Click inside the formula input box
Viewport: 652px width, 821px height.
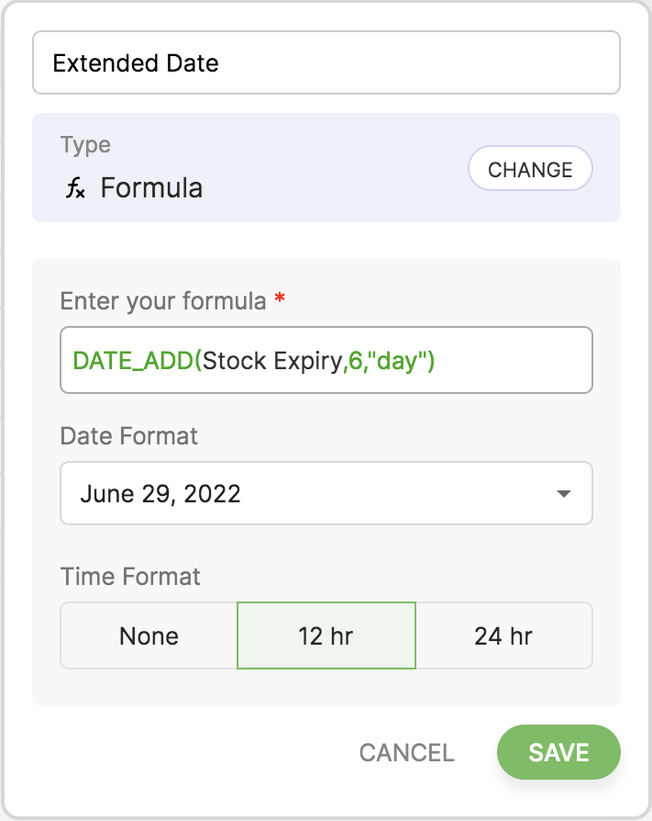click(514, 360)
